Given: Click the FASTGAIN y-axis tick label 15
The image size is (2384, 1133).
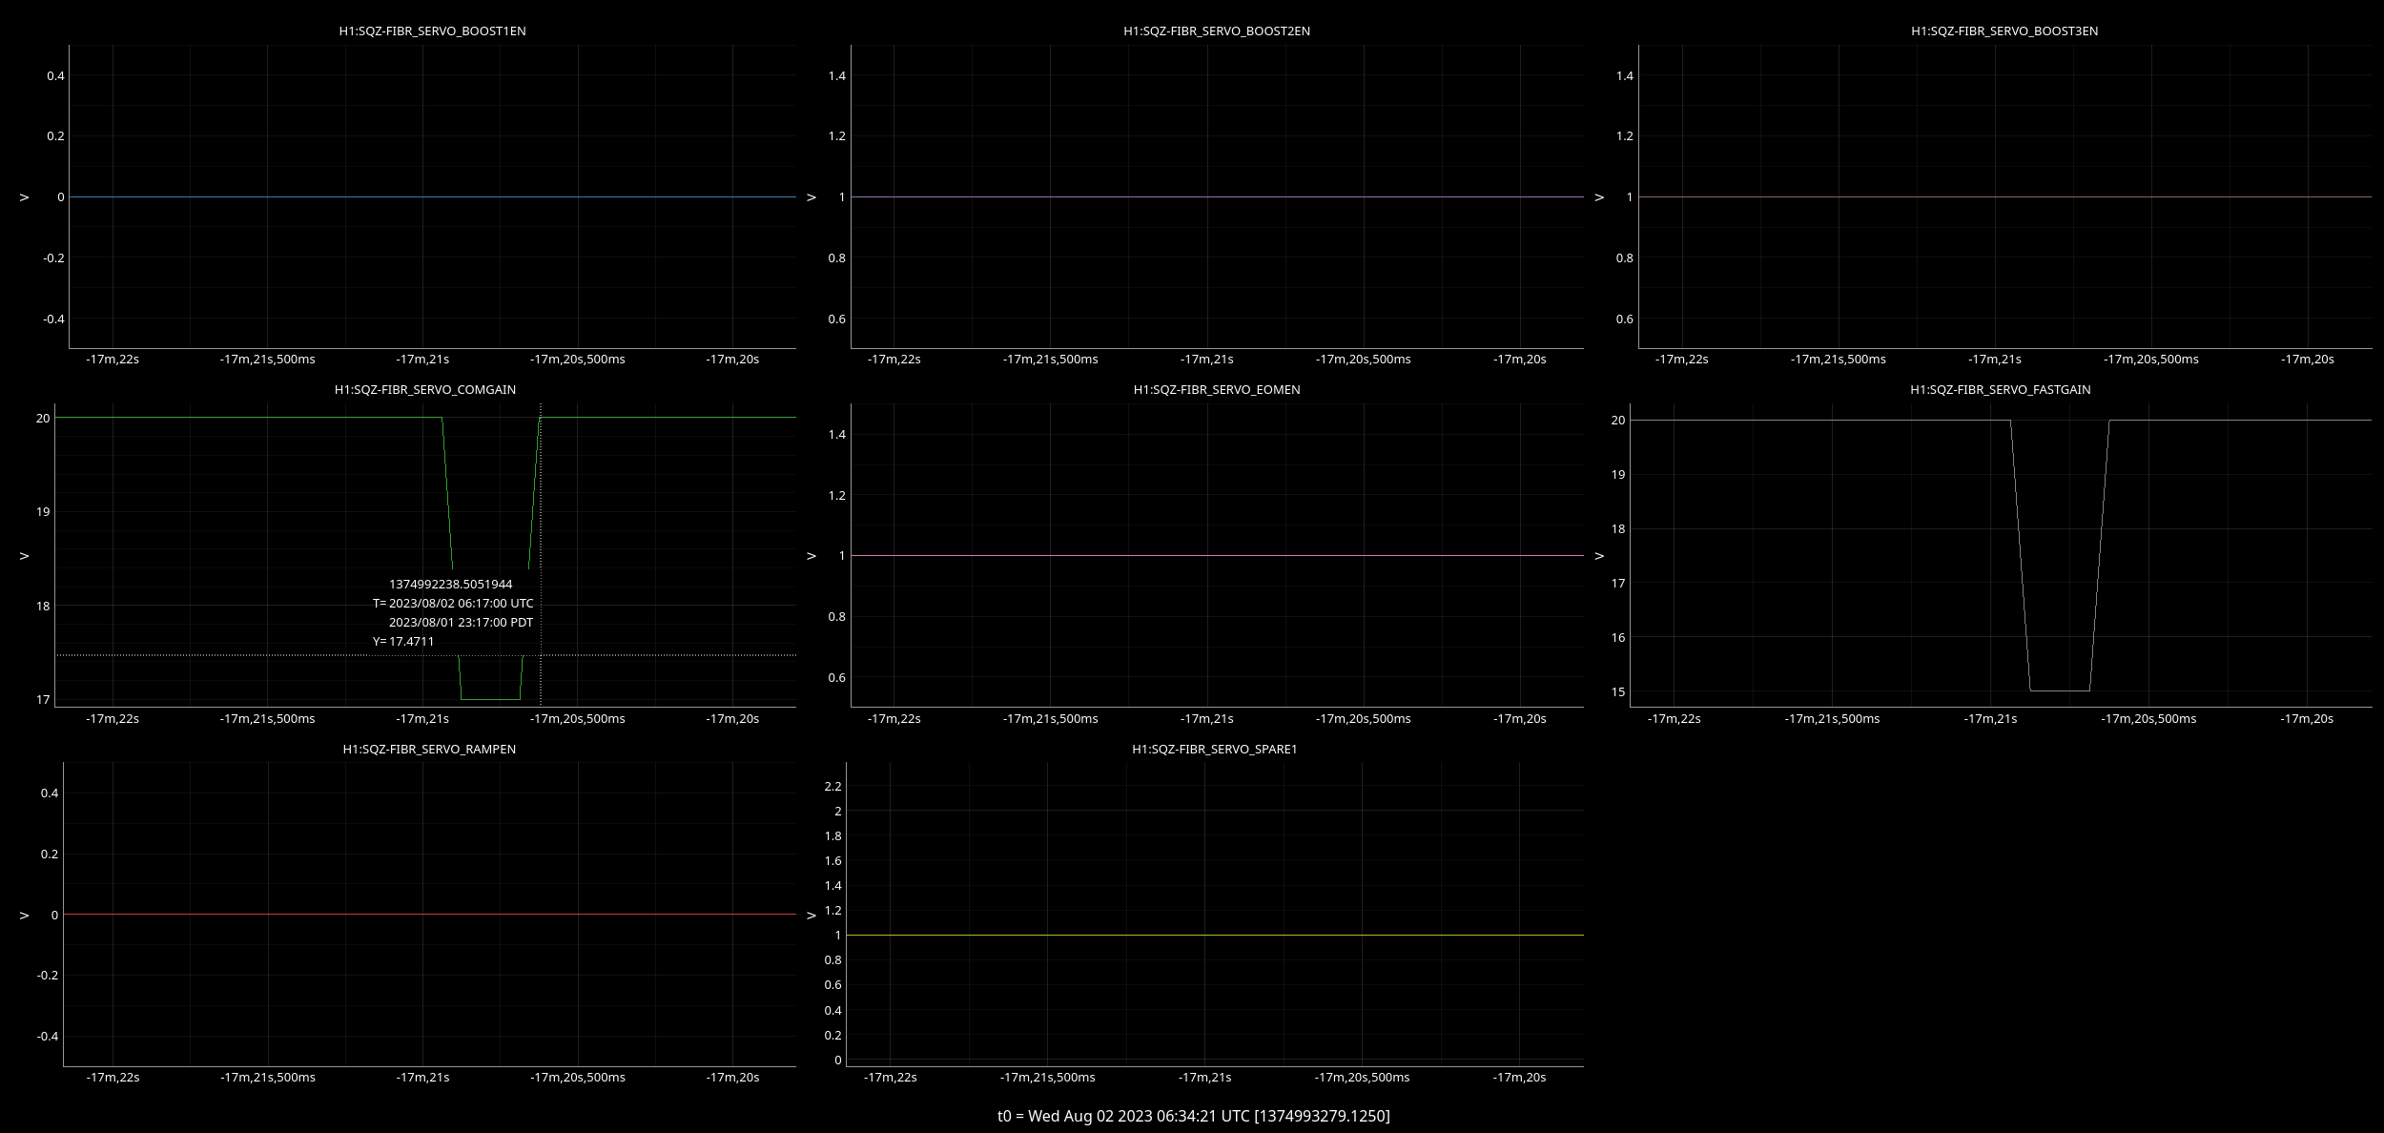Looking at the screenshot, I should coord(1617,691).
